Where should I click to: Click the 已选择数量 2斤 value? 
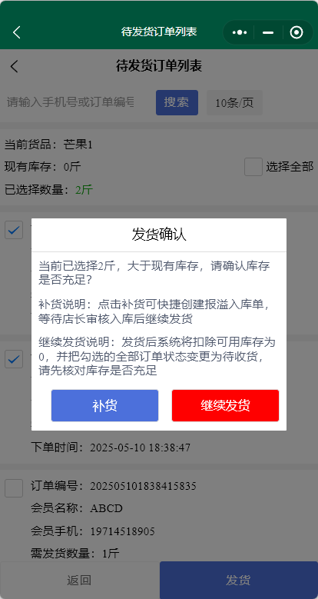pyautogui.click(x=84, y=189)
